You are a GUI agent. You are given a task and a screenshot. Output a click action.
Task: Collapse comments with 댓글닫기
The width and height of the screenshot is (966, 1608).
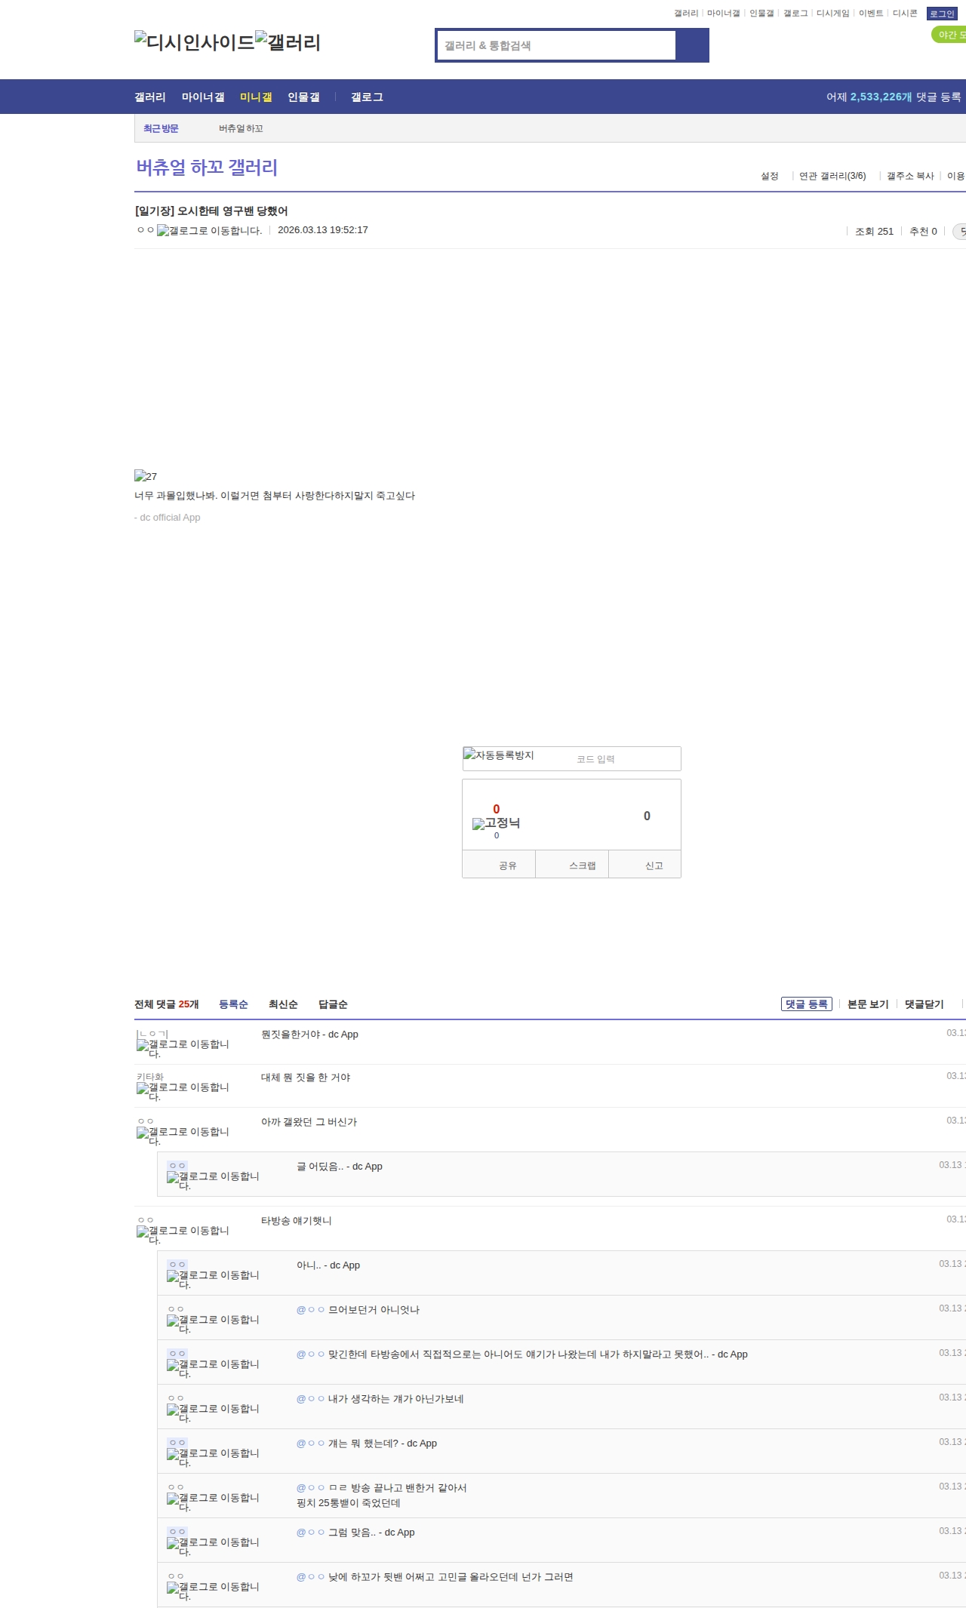[x=924, y=1004]
